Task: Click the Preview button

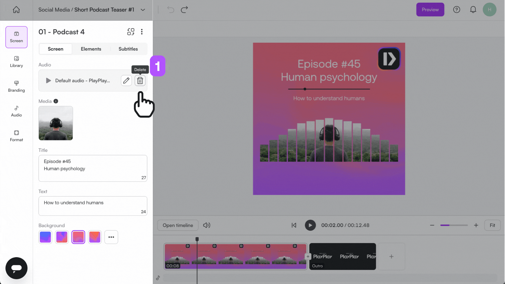Action: tap(430, 9)
